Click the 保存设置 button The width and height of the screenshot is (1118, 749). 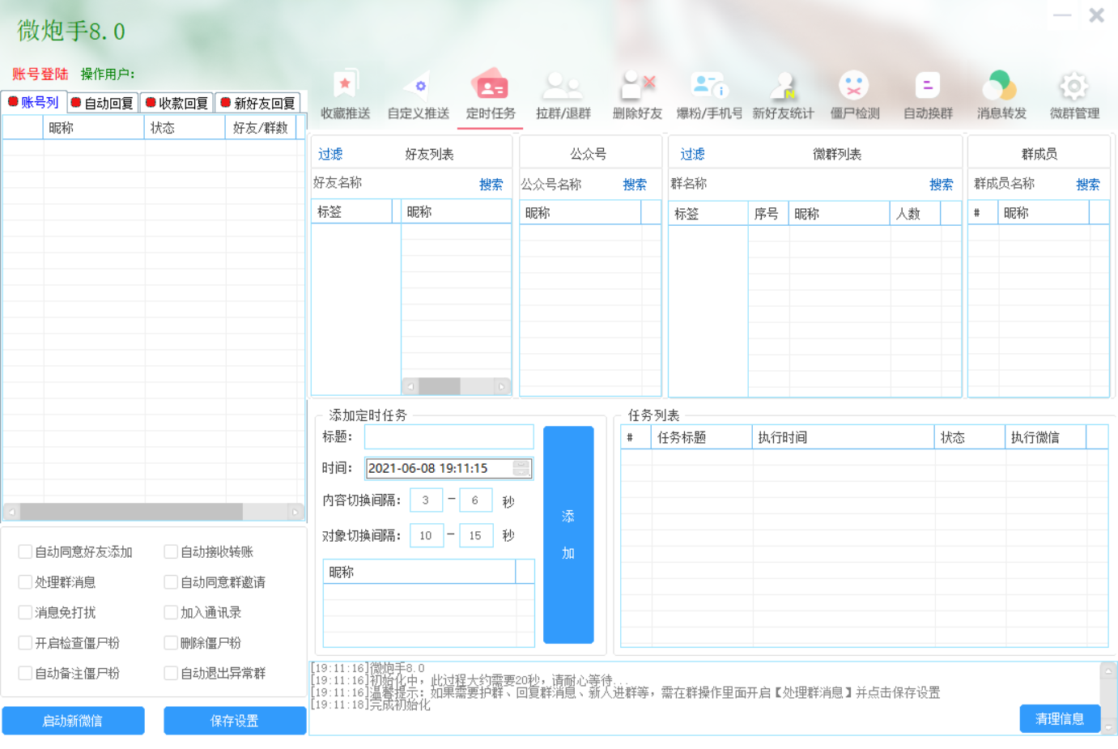(x=235, y=721)
